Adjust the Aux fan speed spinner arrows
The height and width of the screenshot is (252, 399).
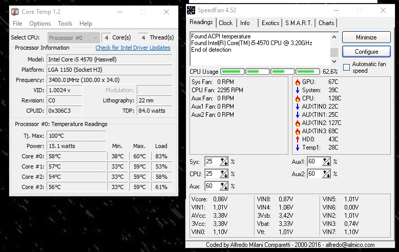coord(224,186)
